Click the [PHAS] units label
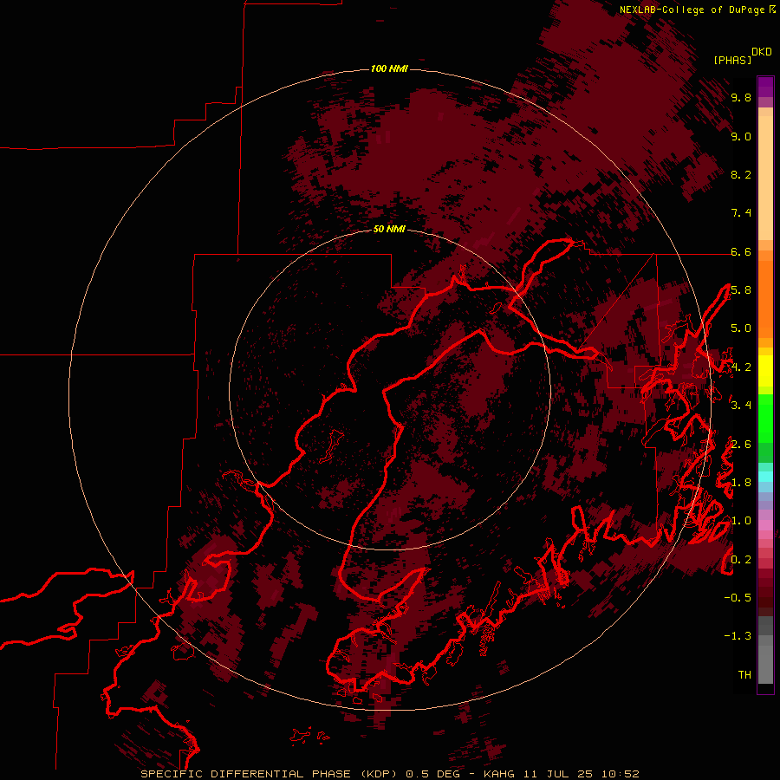780x780 pixels. 732,60
